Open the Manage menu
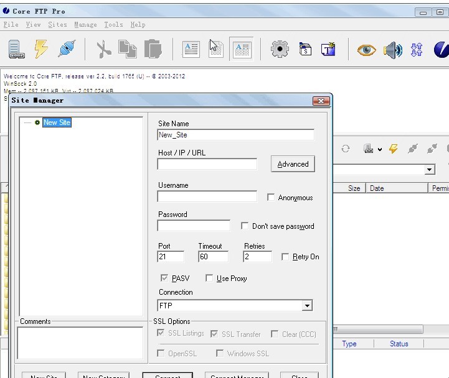 pyautogui.click(x=85, y=25)
